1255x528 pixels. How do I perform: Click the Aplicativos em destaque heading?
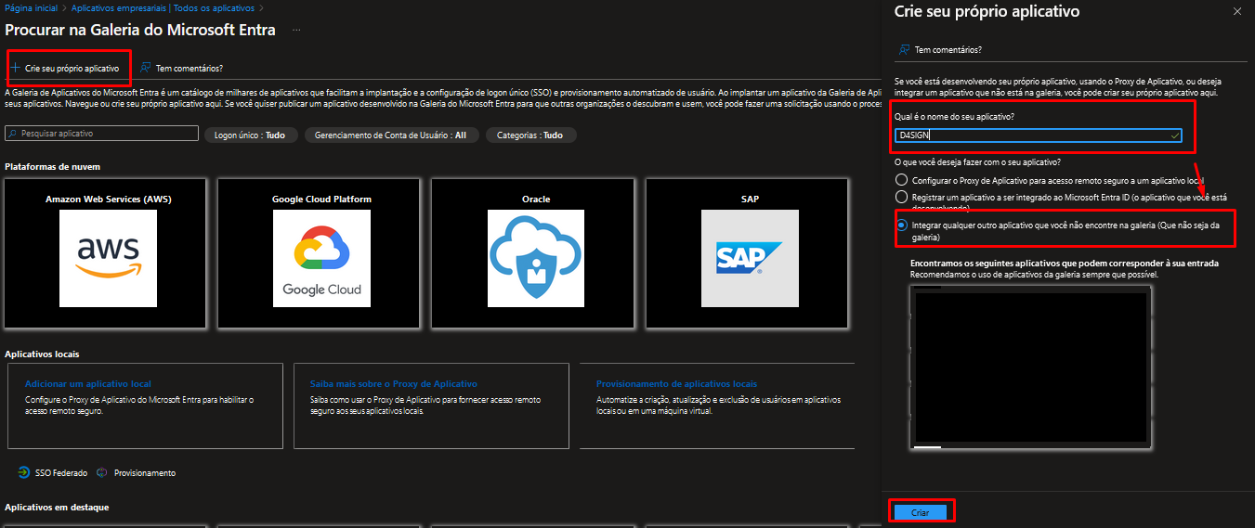coord(57,508)
